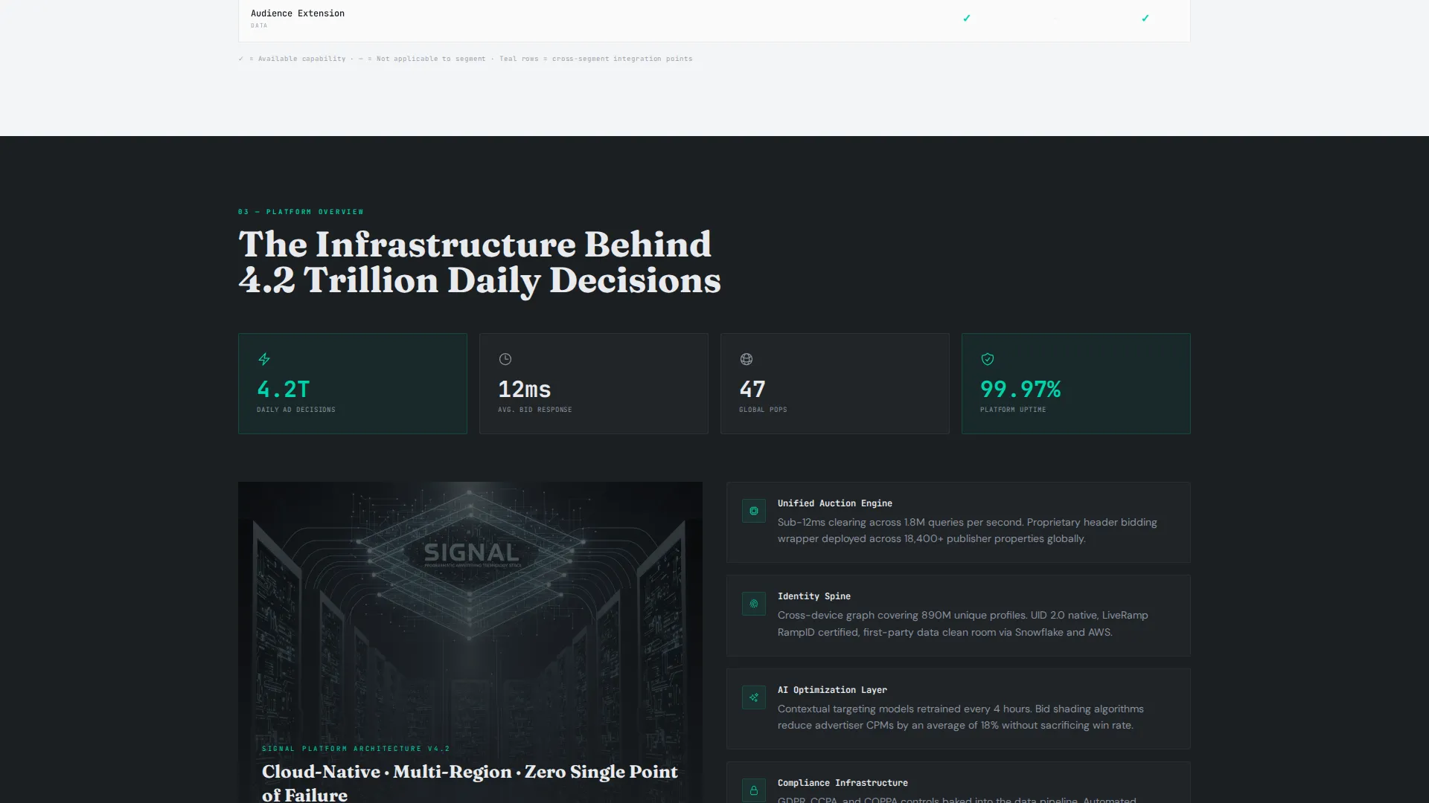Click the 'Cloud-Native · Multi-Region' image headline

click(x=470, y=783)
